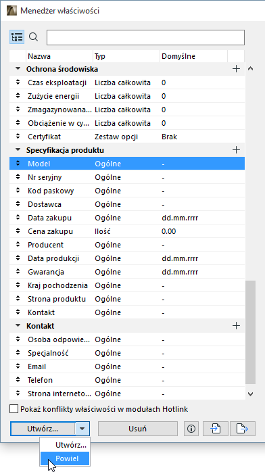Grab reorder handle of Producent row

pyautogui.click(x=18, y=245)
